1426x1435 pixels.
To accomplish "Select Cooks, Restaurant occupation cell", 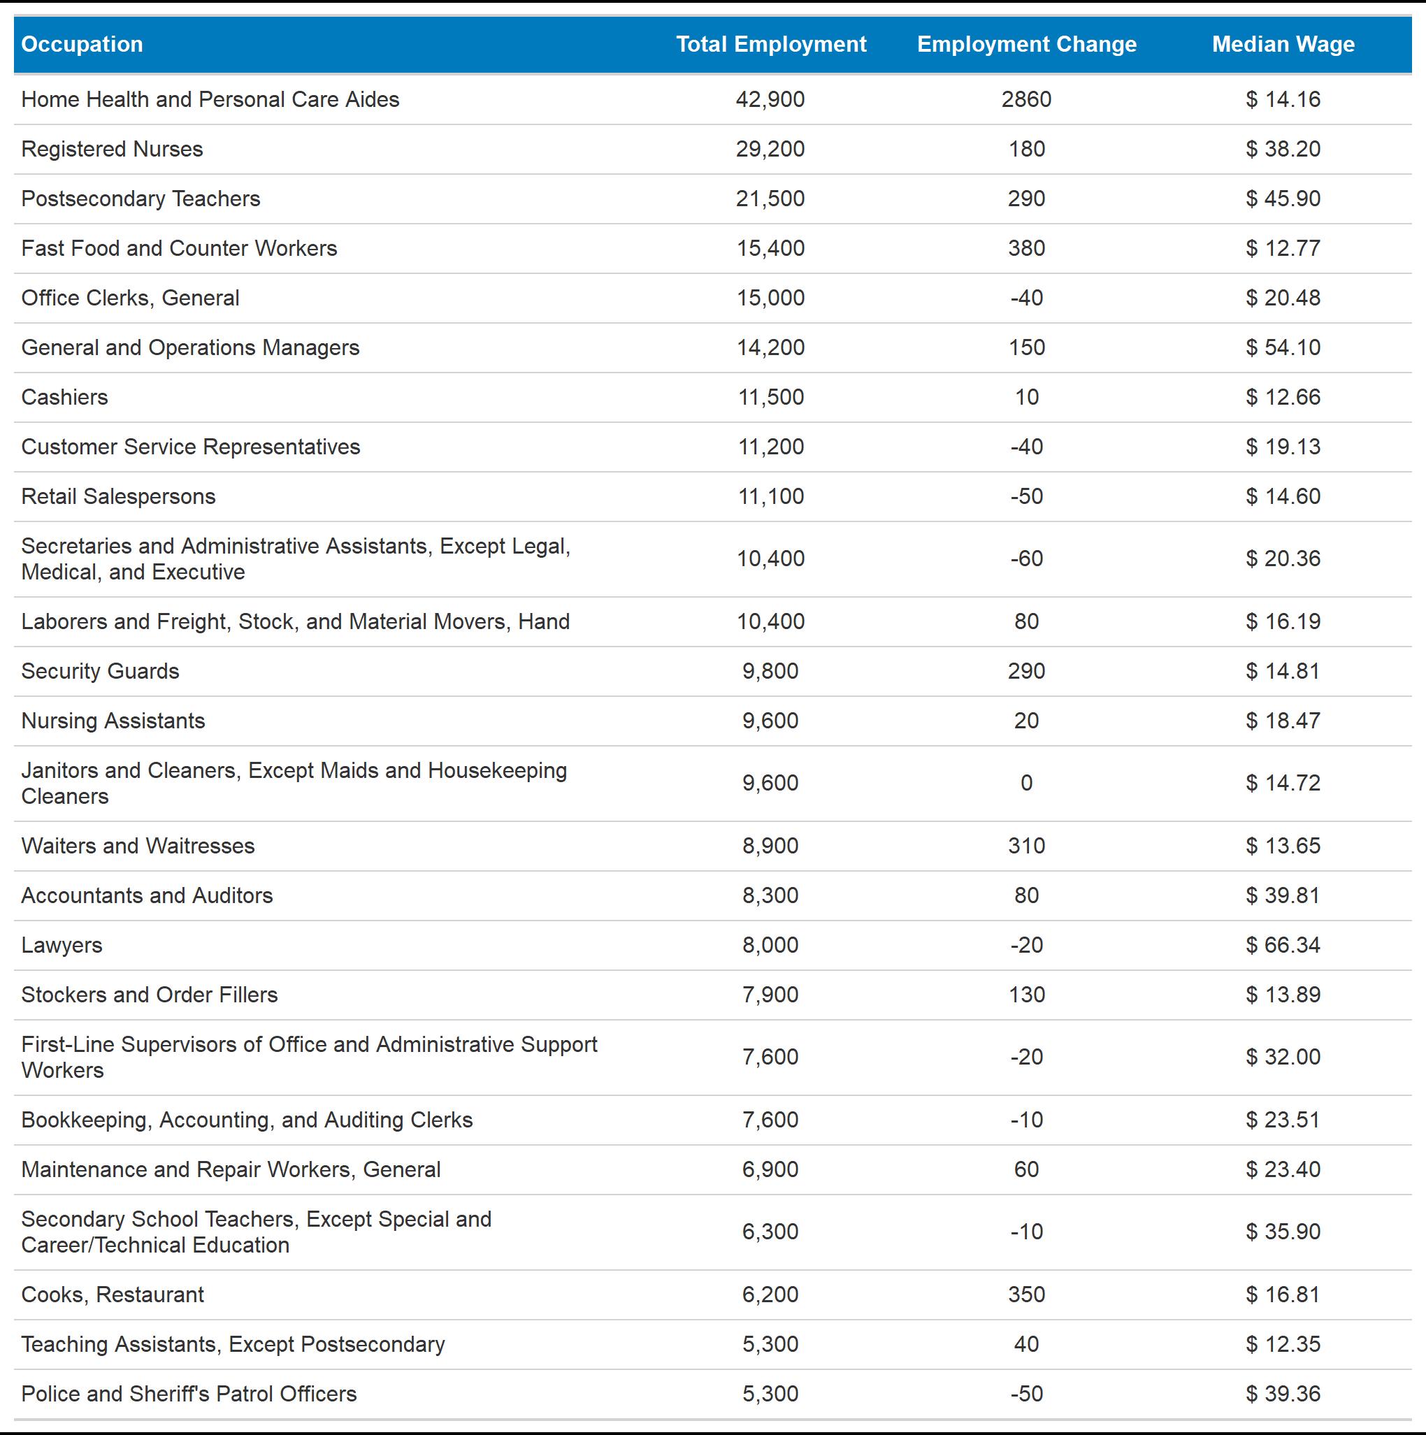I will pyautogui.click(x=113, y=1295).
